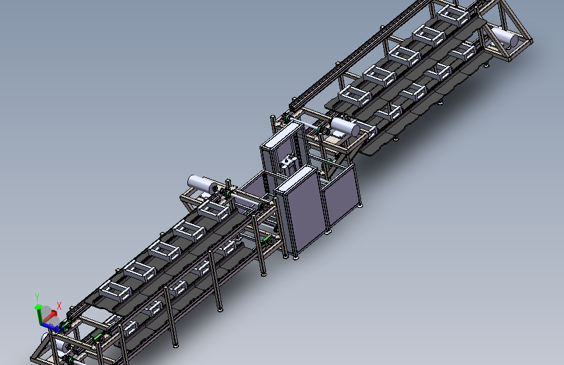Click the red X axis of the orientation triad
564x365 pixels.
tap(51, 316)
